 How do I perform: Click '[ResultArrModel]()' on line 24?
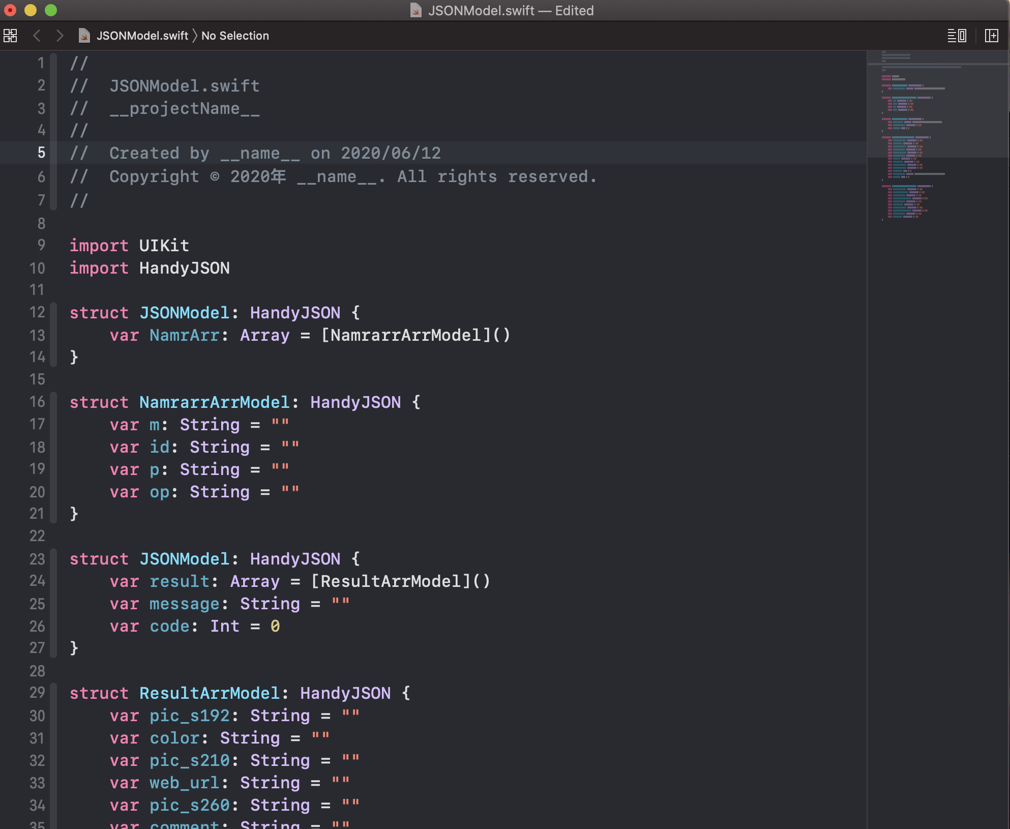(x=401, y=581)
